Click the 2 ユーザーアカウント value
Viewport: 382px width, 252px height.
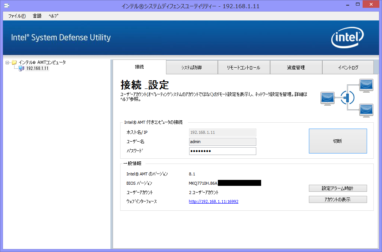204,193
